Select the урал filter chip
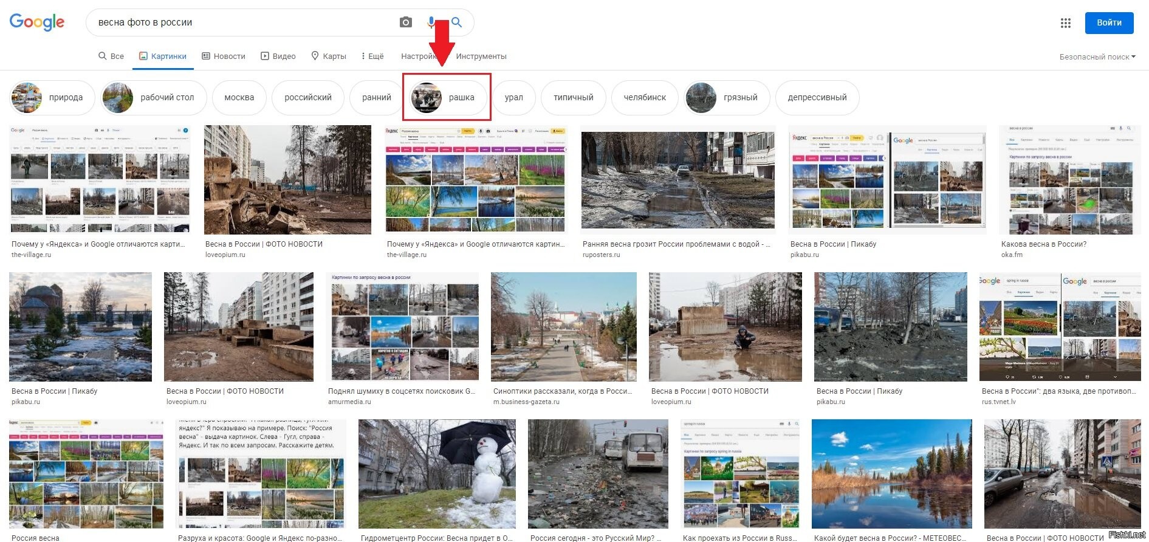 (x=513, y=97)
